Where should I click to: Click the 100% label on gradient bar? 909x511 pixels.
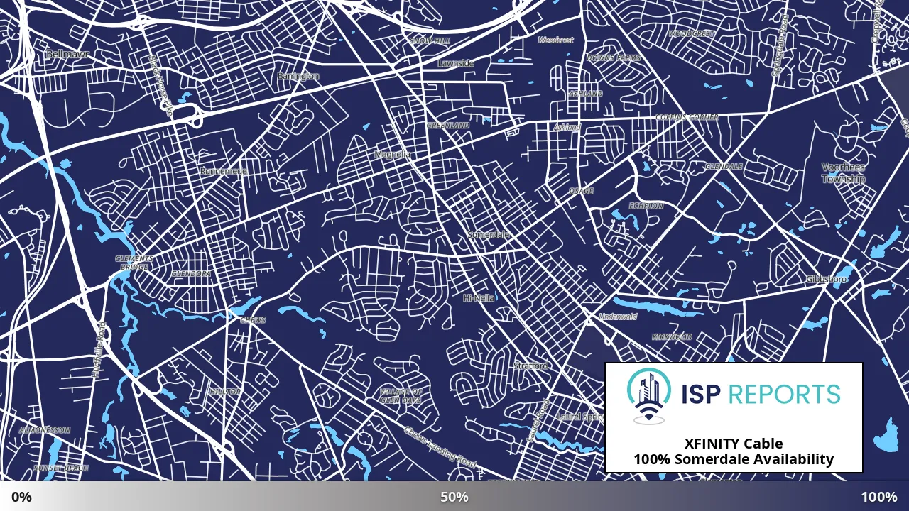[x=879, y=497]
